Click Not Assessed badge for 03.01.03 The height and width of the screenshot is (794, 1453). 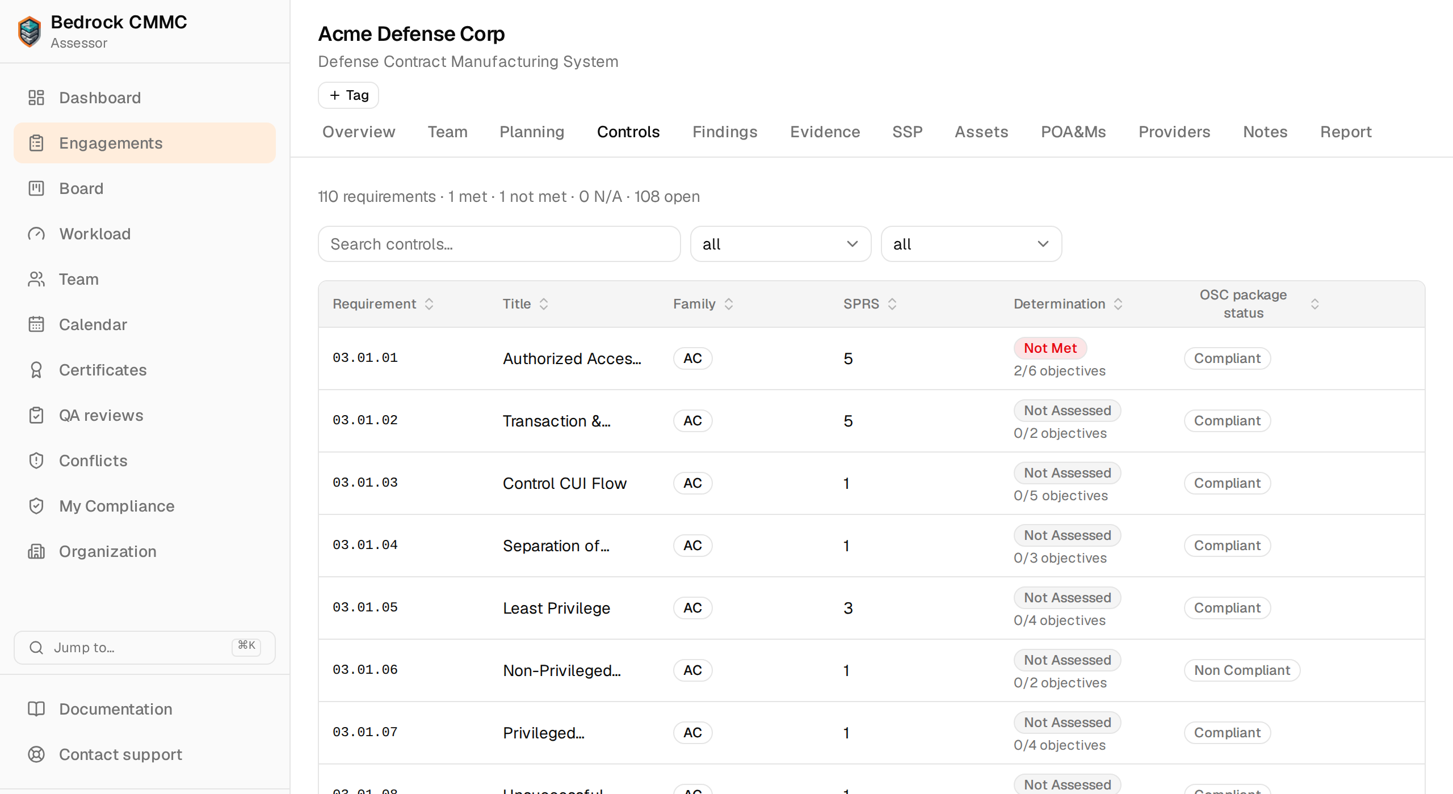point(1067,473)
